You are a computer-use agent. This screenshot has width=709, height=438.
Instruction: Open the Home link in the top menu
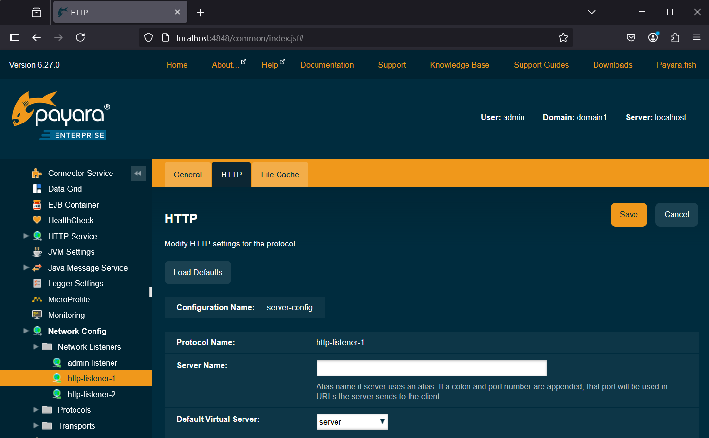[x=177, y=65]
